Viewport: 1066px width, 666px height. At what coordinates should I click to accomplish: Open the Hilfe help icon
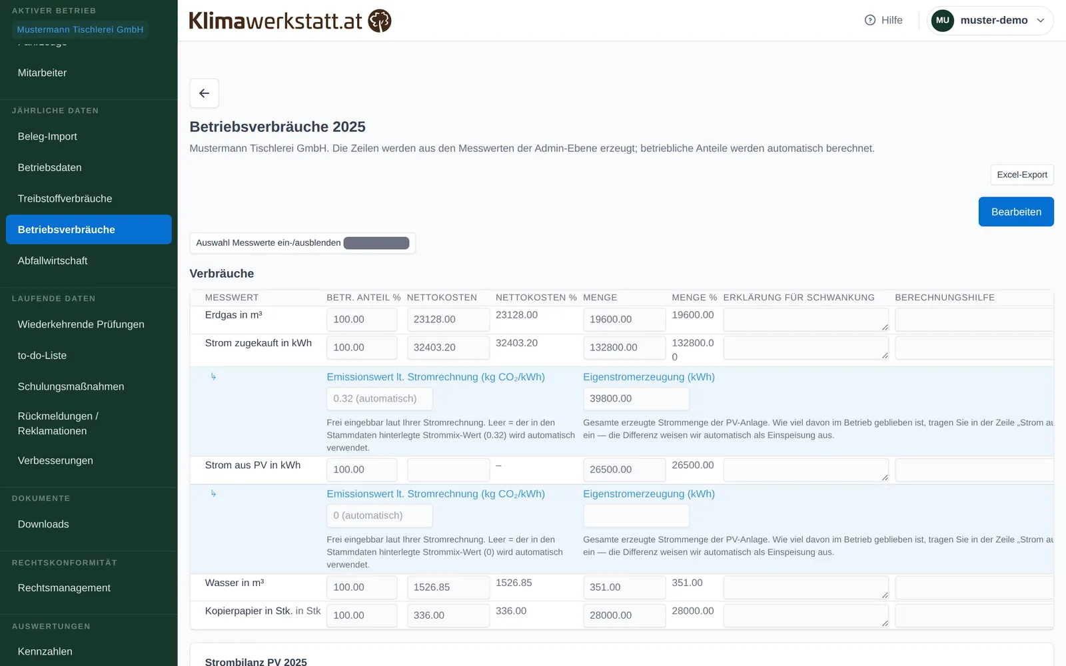870,20
